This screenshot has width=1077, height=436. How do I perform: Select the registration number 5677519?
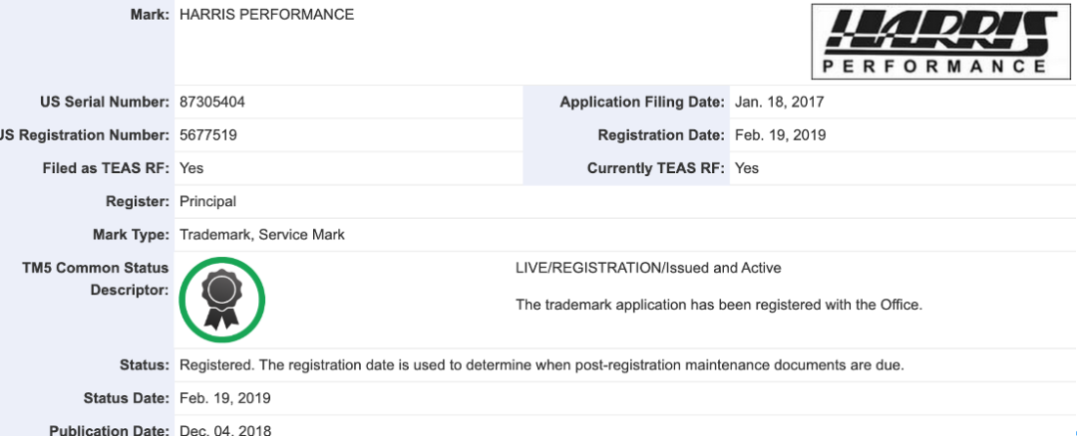(x=208, y=135)
